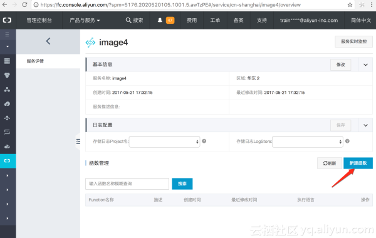Click the notification bell icon
Image resolution: width=376 pixels, height=238 pixels.
[160, 21]
